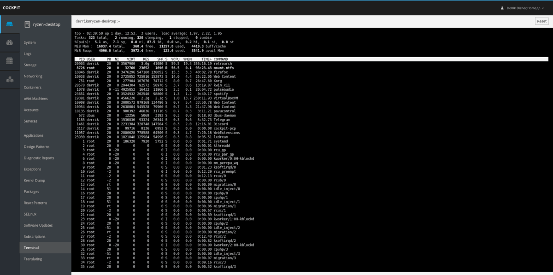Open the Accounts page
This screenshot has width=553, height=275.
pos(31,110)
